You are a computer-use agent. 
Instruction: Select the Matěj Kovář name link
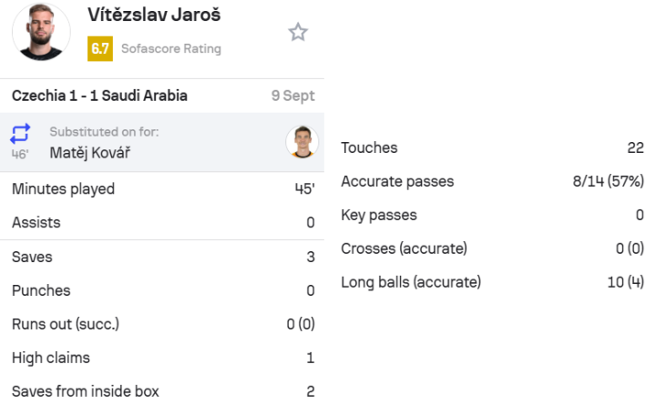pos(90,153)
